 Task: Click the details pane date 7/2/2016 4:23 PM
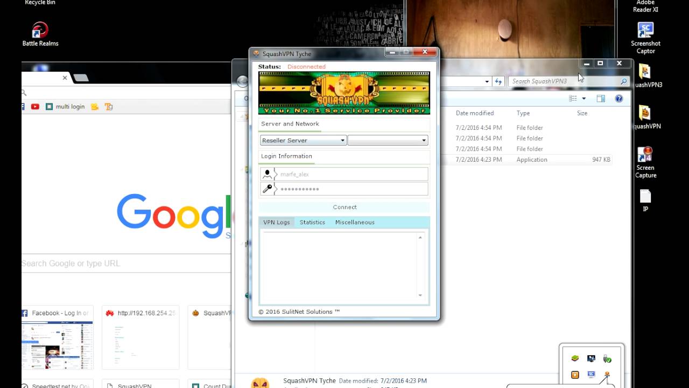pos(404,381)
